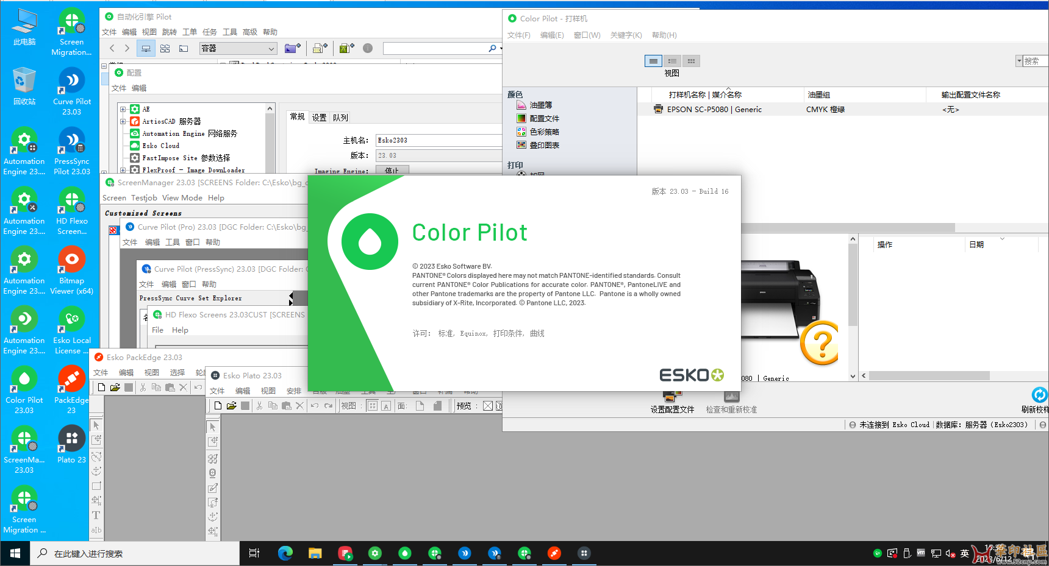
Task: Expand FlexProof Image DownLoader tree node
Action: (123, 170)
